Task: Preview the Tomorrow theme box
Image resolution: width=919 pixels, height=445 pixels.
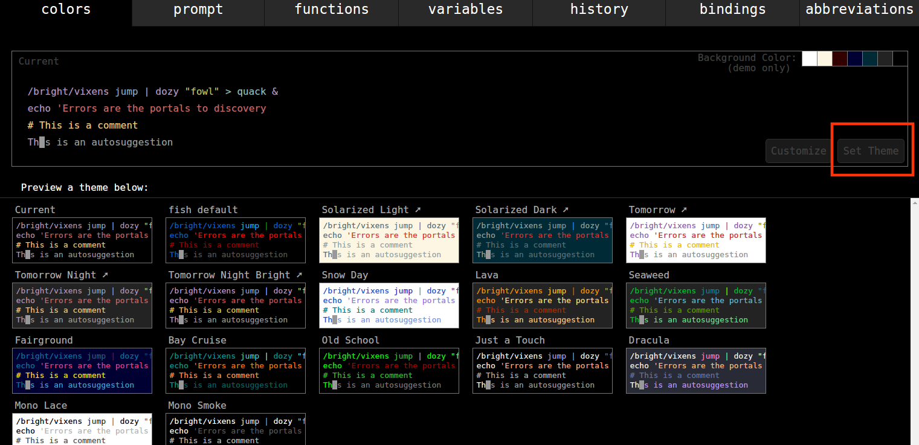Action: 696,240
